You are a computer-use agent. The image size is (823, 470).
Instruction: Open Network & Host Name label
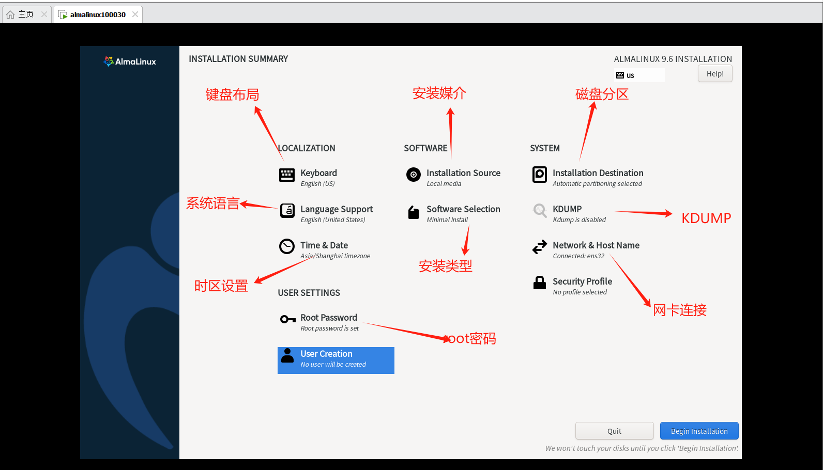point(596,245)
